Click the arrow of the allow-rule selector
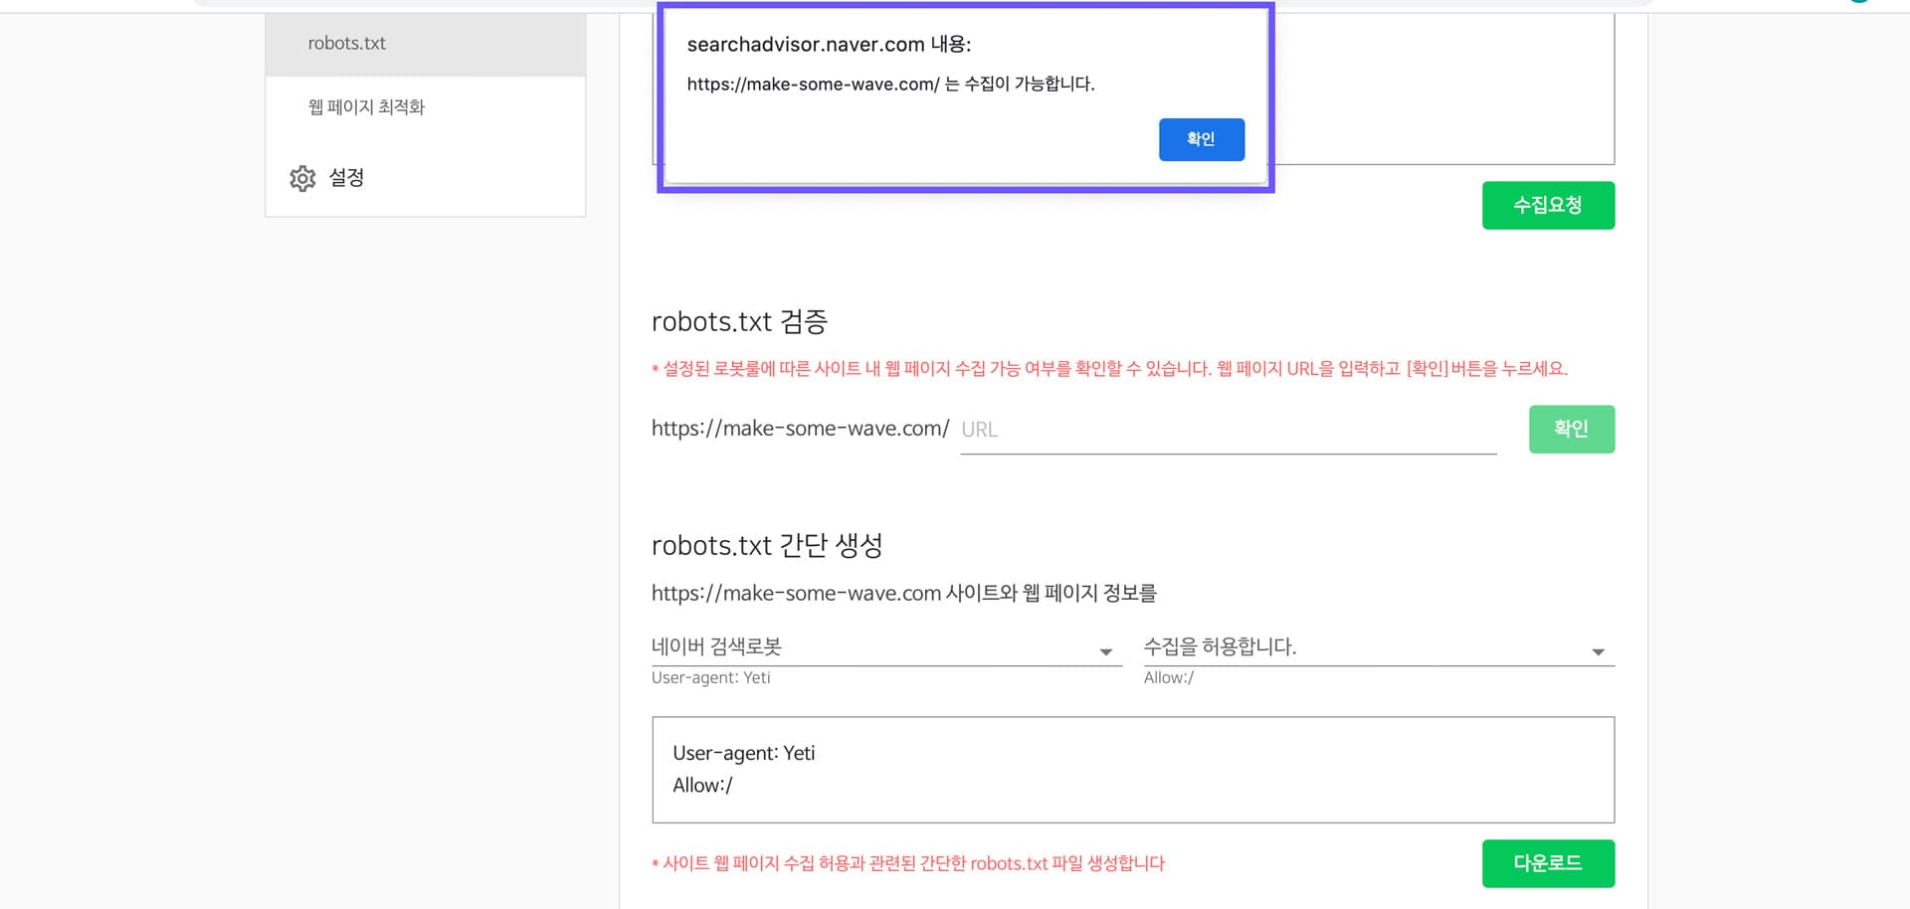This screenshot has width=1910, height=909. 1599,652
